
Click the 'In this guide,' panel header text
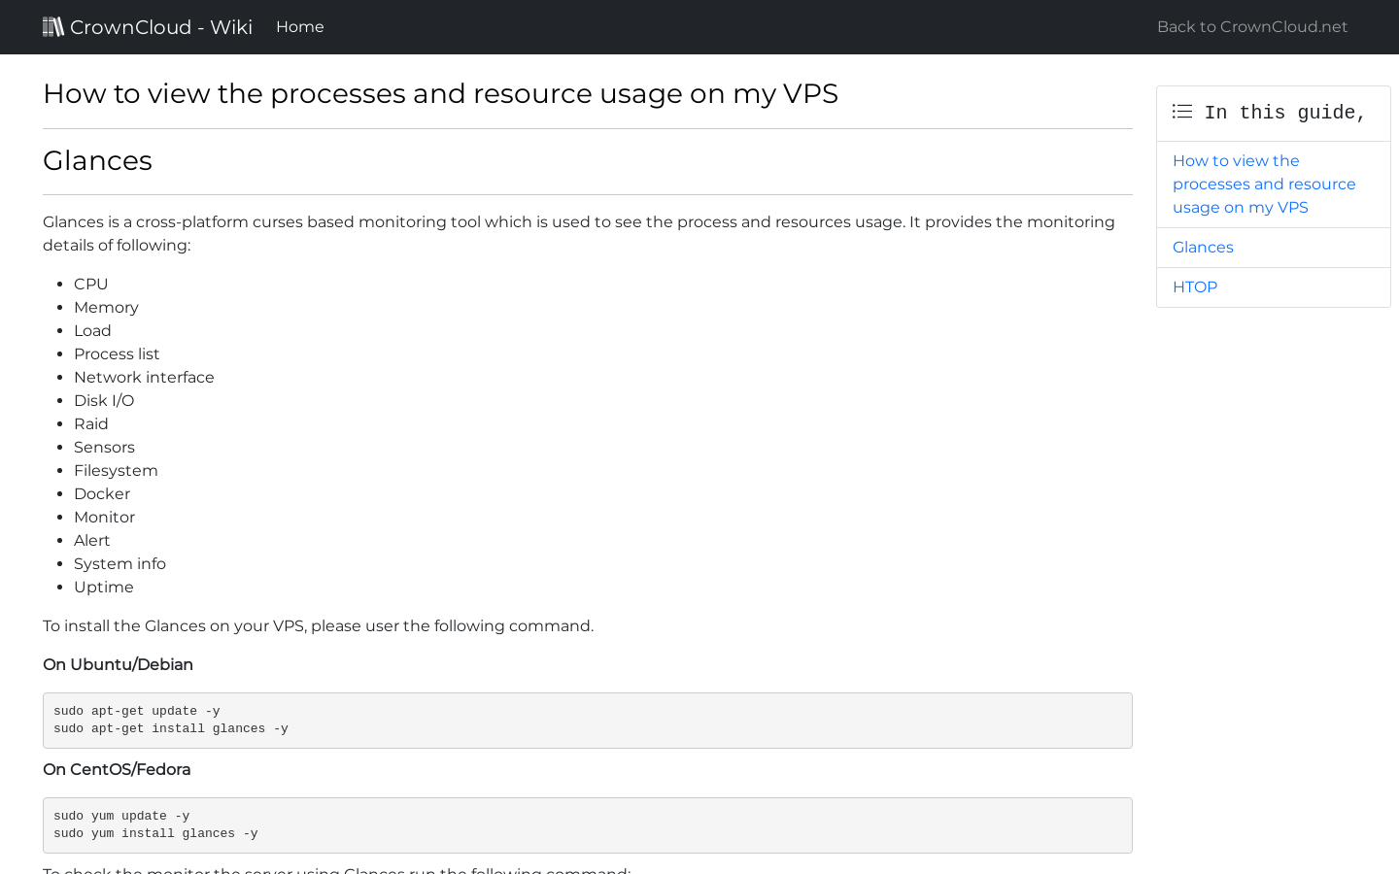1284,113
